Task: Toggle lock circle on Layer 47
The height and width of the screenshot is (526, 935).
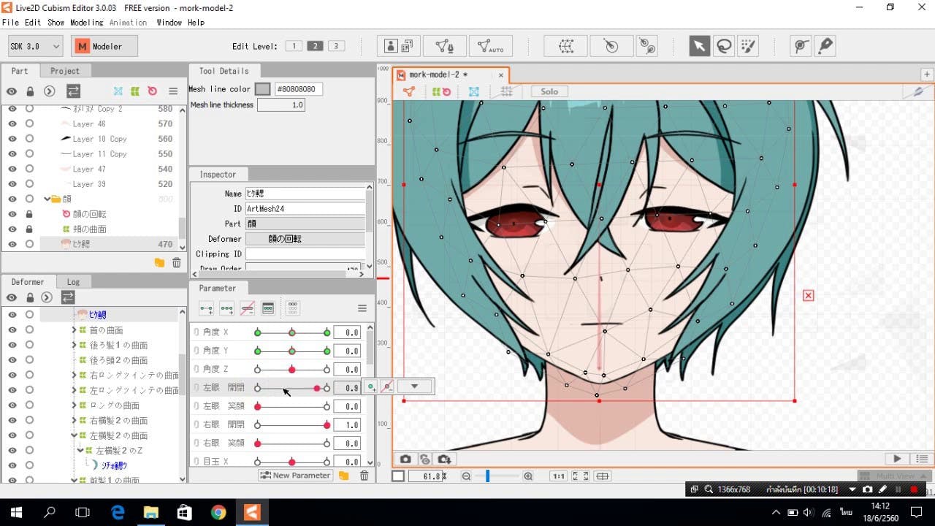Action: (x=29, y=169)
